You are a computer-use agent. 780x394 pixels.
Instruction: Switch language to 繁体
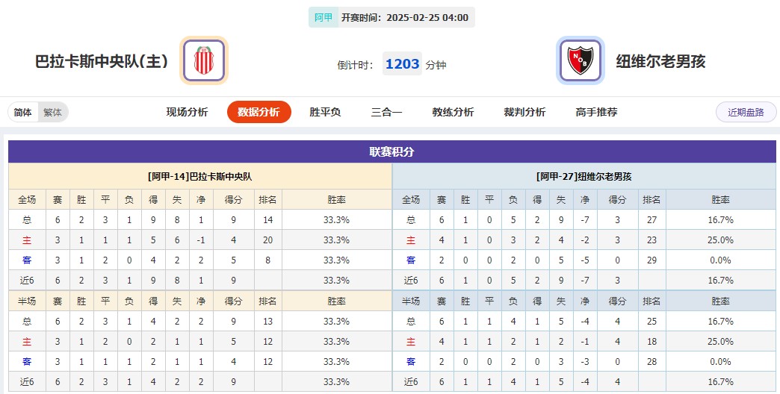click(x=52, y=113)
